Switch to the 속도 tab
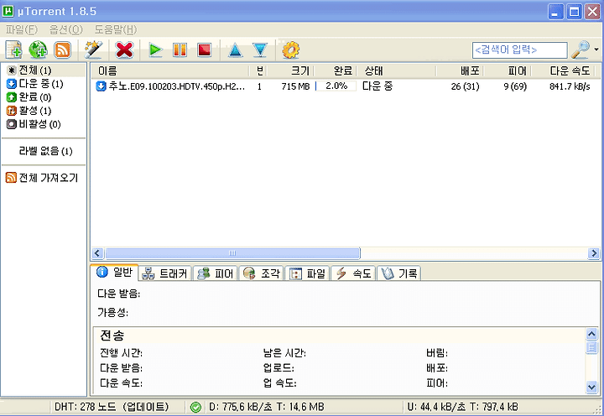604x416 pixels. (353, 273)
